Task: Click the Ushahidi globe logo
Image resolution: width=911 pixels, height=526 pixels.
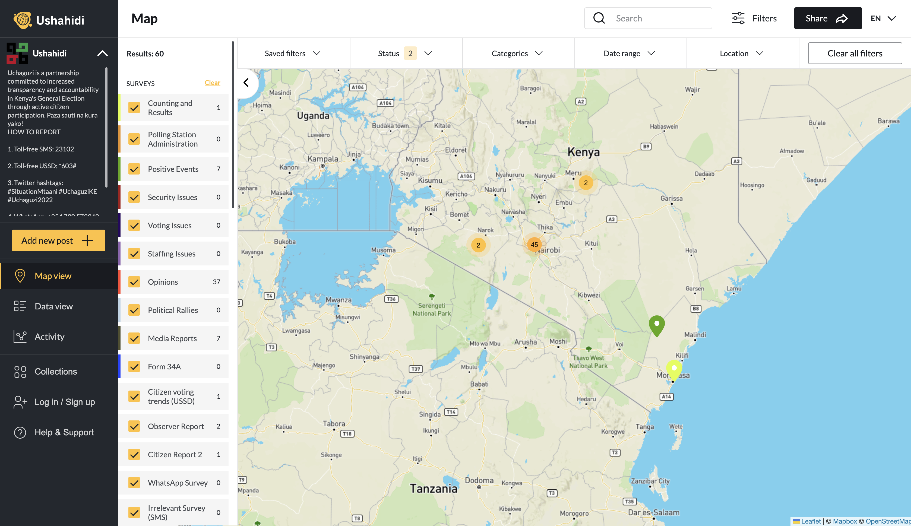Action: (x=23, y=20)
